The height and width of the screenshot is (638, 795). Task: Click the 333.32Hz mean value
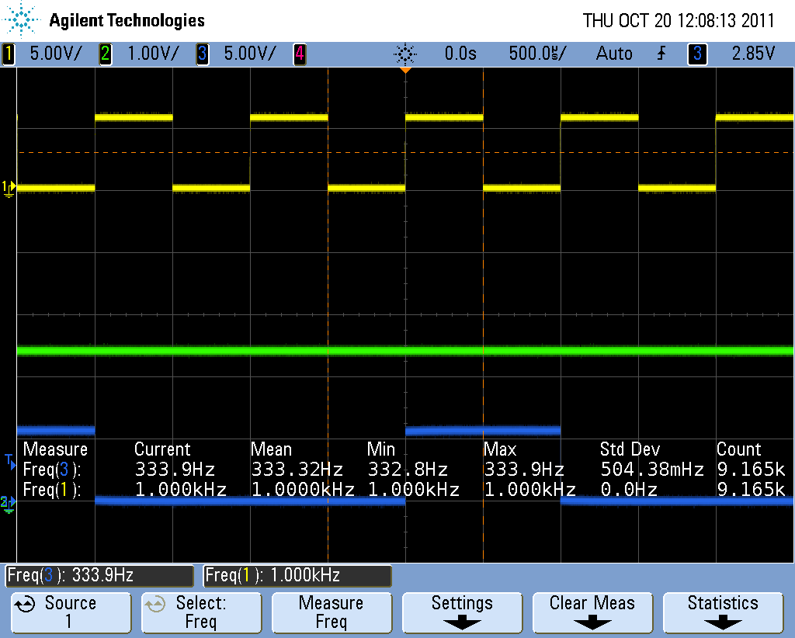coord(297,470)
